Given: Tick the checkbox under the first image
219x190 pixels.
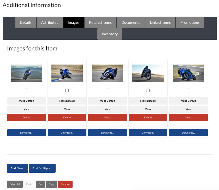Looking at the screenshot, I should pyautogui.click(x=27, y=90).
